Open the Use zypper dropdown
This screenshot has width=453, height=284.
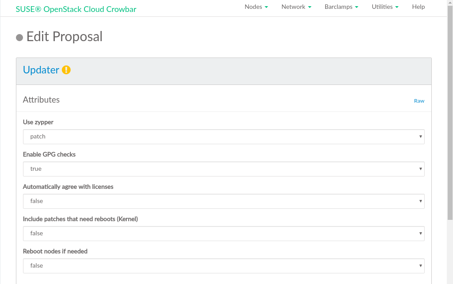[x=223, y=137]
